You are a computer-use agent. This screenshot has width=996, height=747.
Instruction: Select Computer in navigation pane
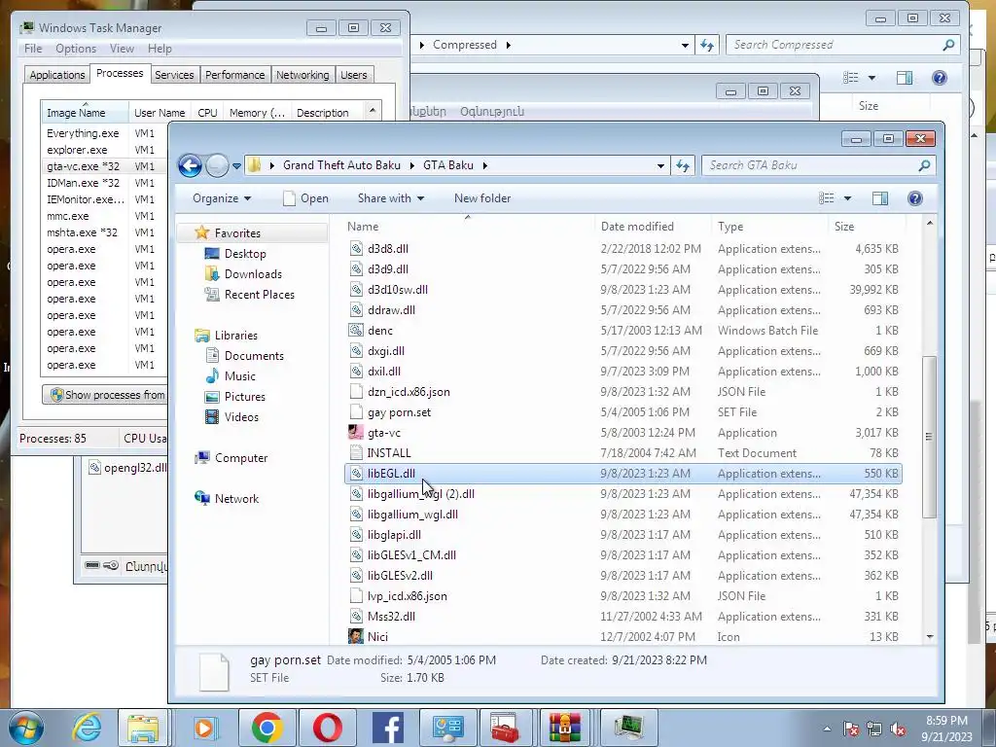pyautogui.click(x=241, y=458)
